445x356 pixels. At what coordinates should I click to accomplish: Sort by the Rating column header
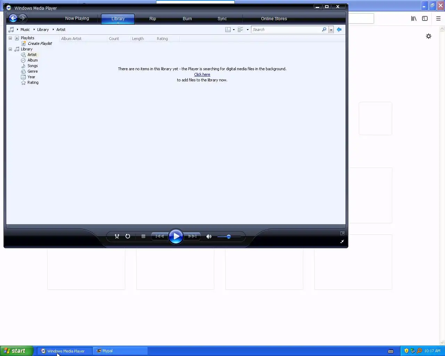pyautogui.click(x=167, y=39)
